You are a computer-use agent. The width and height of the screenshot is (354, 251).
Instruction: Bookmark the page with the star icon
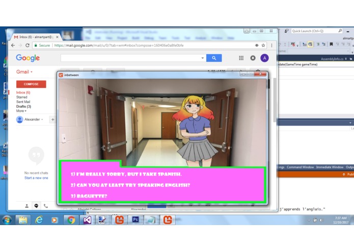point(263,45)
